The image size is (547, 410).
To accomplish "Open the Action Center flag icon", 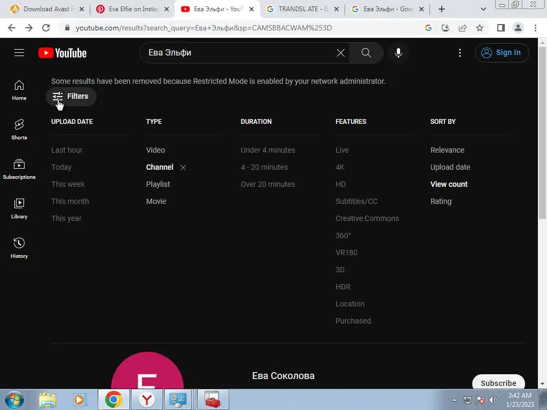I will click(x=480, y=400).
